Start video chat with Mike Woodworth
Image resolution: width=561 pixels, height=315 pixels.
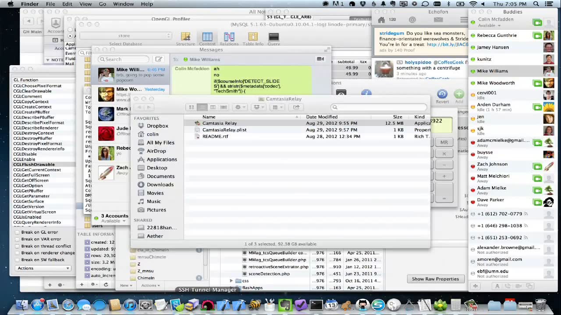(537, 83)
